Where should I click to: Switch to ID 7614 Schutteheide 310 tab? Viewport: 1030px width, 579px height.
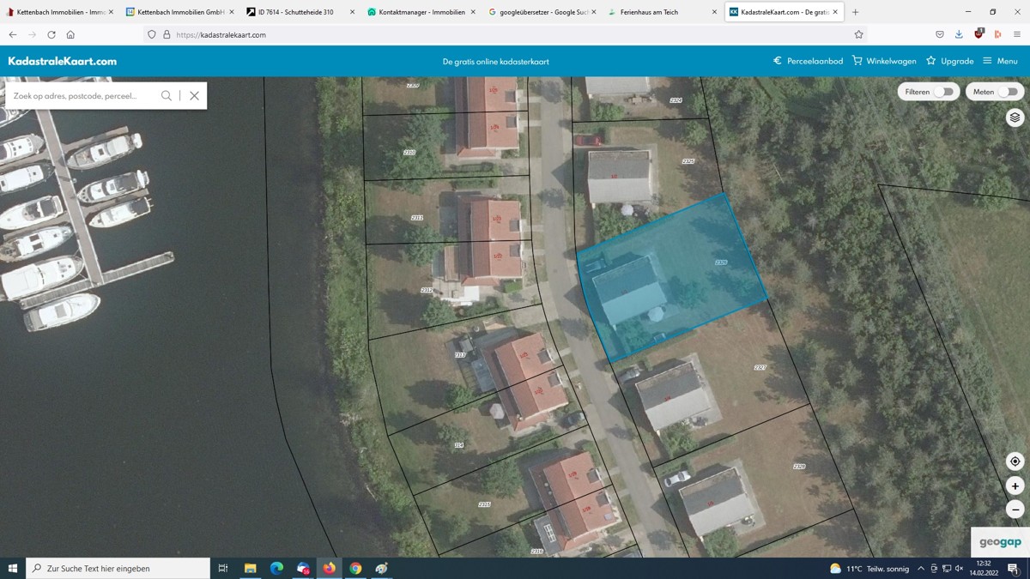[x=295, y=12]
